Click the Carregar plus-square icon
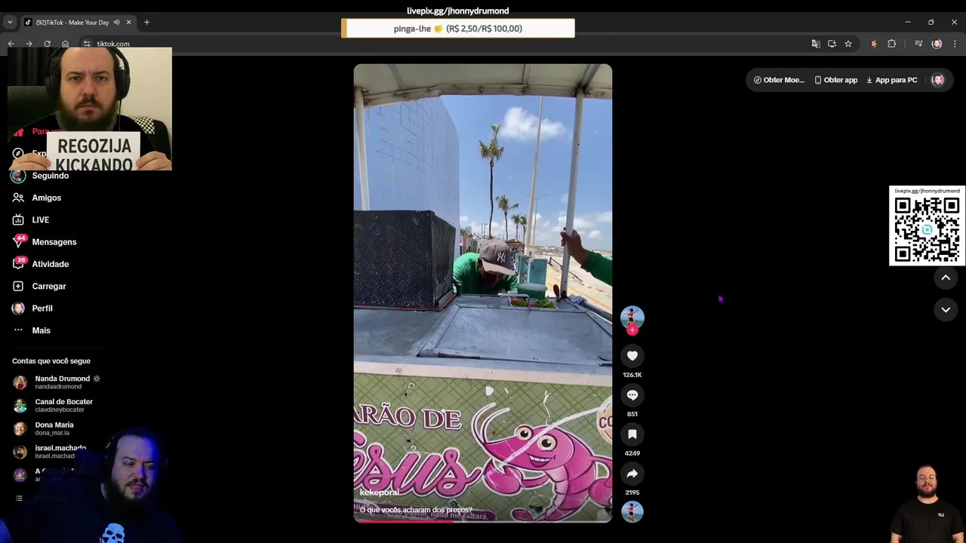 point(18,286)
